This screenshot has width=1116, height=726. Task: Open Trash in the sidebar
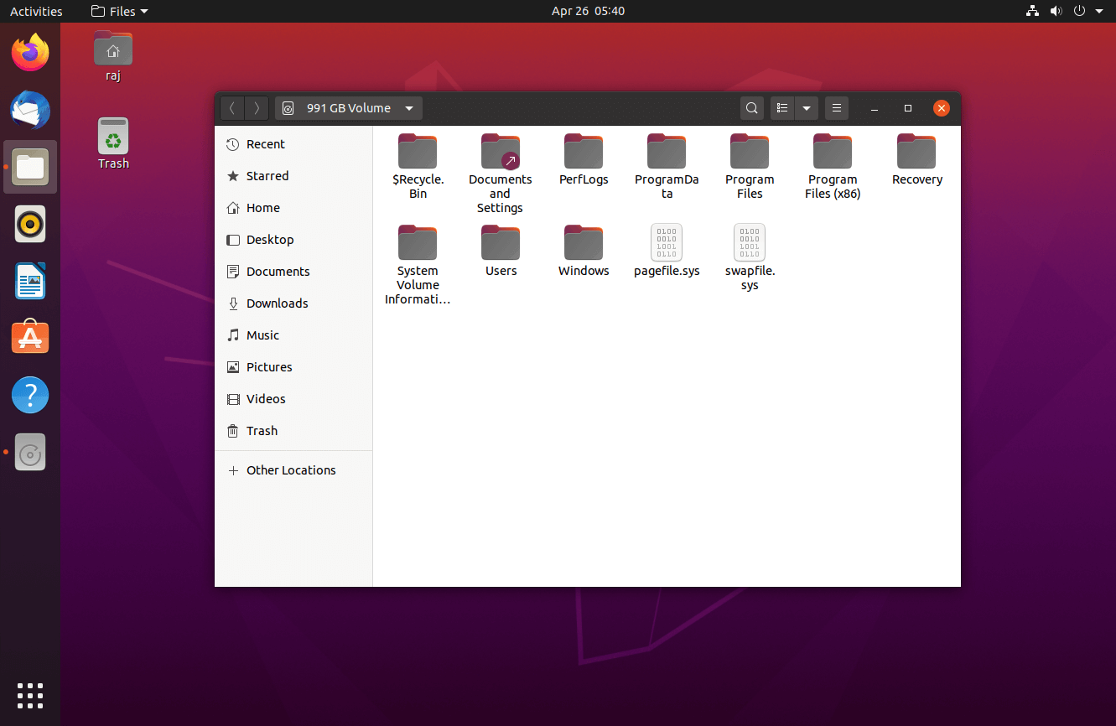[293, 431]
